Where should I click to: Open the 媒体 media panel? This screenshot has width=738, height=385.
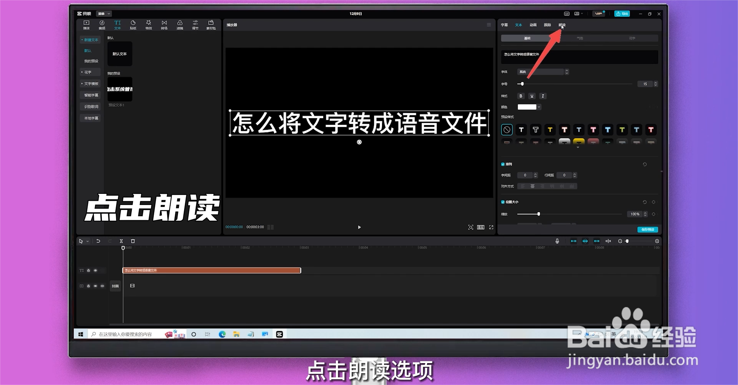click(86, 25)
